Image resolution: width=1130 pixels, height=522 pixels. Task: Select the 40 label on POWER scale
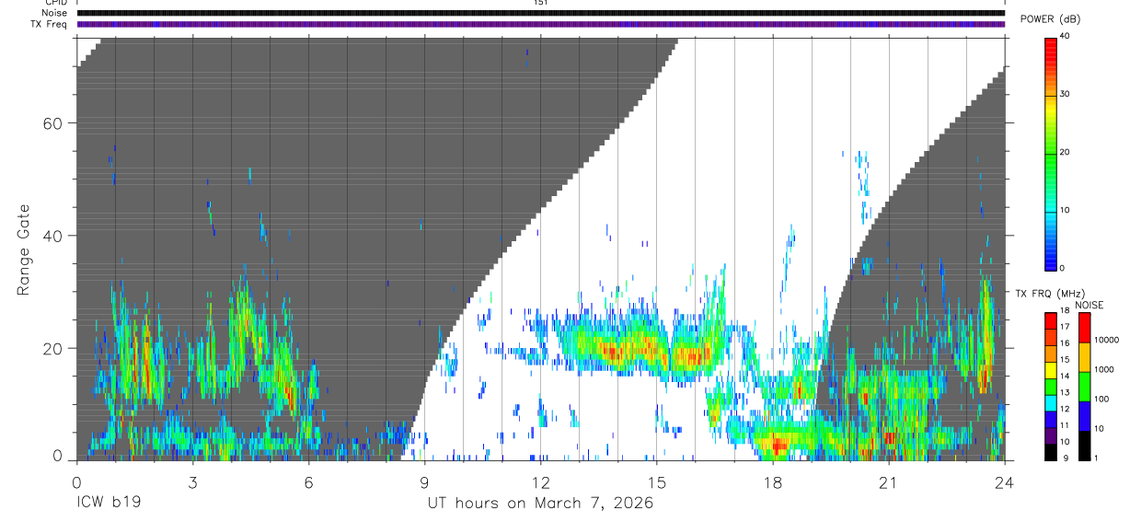point(1065,36)
